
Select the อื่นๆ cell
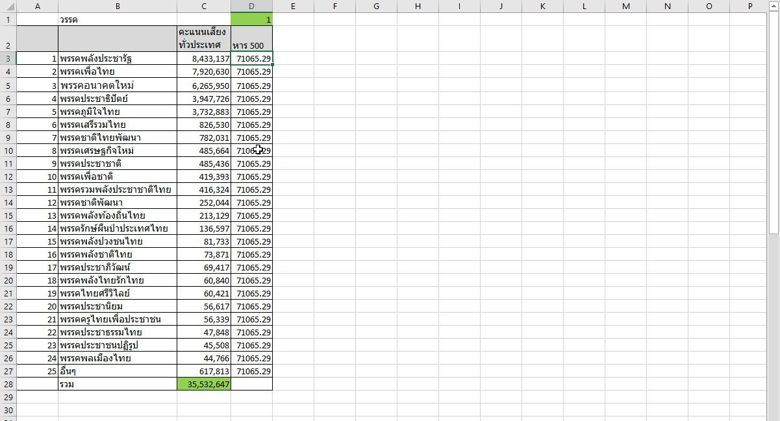118,371
